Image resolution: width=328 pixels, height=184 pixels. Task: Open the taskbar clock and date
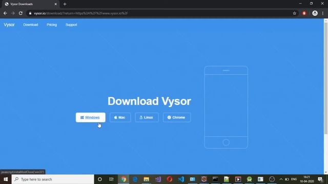(x=306, y=179)
